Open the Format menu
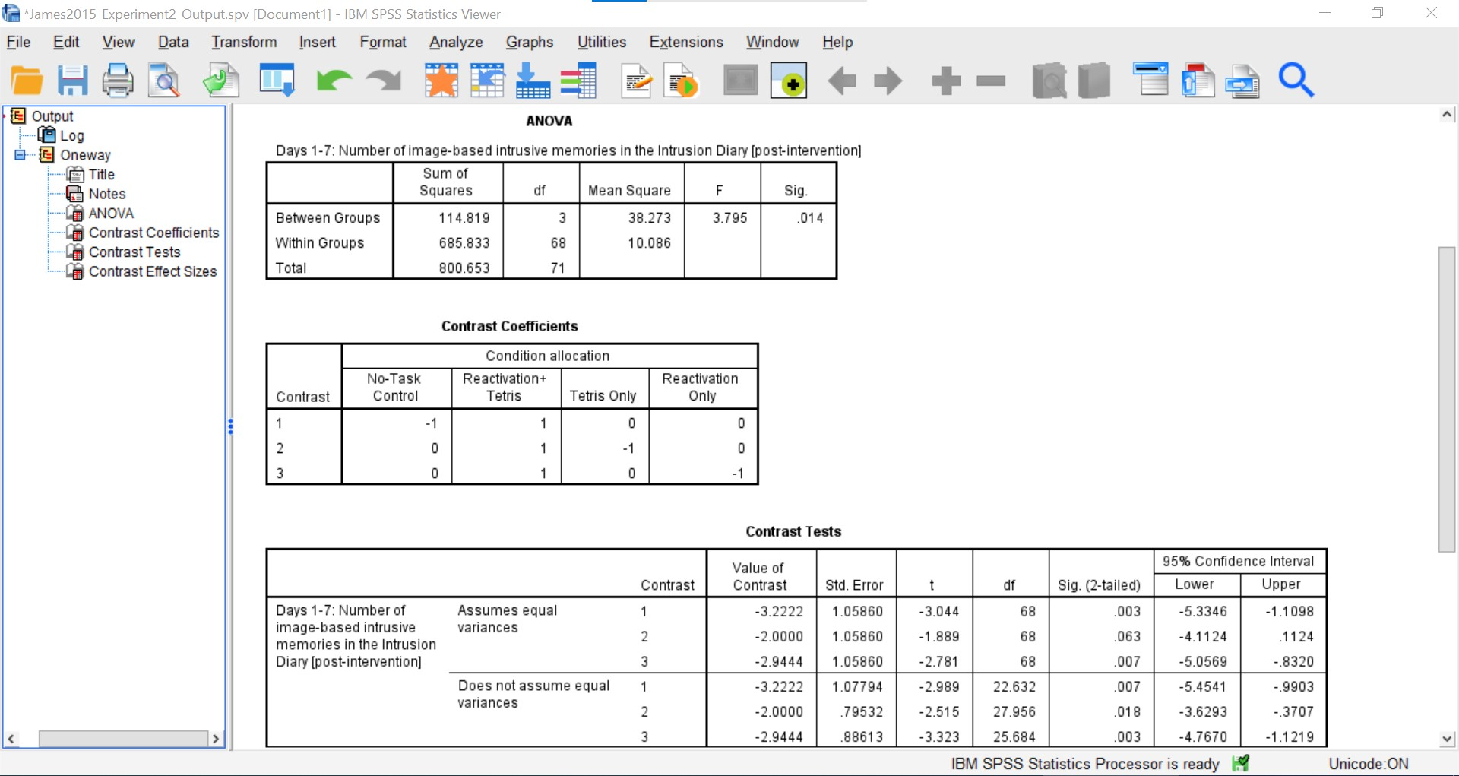 [x=383, y=43]
